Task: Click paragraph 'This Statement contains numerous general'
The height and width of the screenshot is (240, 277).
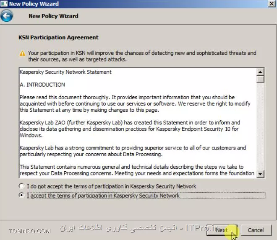Action: [137, 170]
